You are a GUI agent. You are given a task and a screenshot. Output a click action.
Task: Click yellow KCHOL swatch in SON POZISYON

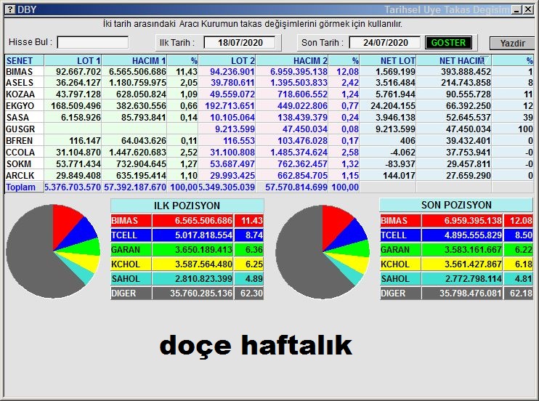400,264
